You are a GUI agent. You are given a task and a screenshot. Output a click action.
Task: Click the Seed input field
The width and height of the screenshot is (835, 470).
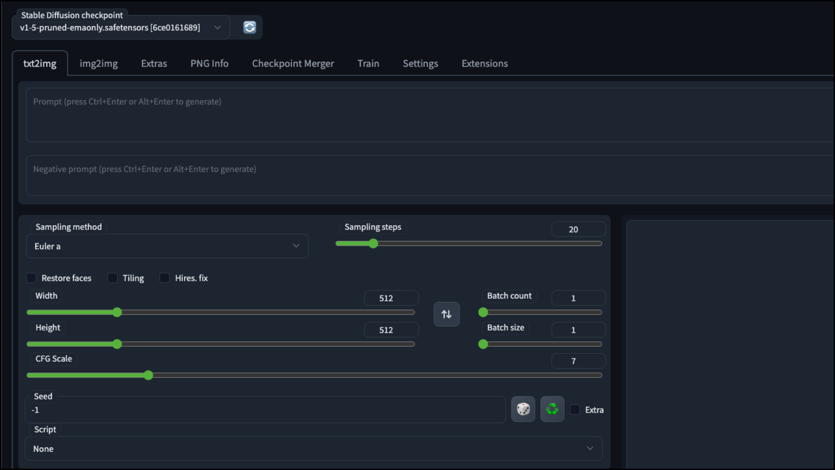[x=265, y=410]
